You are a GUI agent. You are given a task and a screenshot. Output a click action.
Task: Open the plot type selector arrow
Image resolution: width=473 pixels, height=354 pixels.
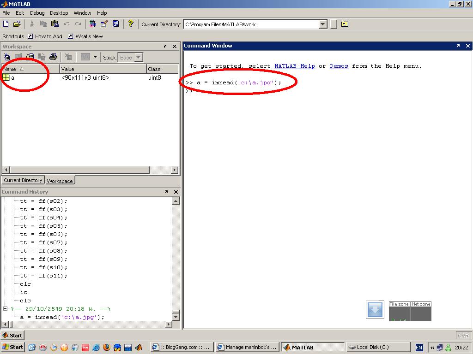(x=95, y=57)
